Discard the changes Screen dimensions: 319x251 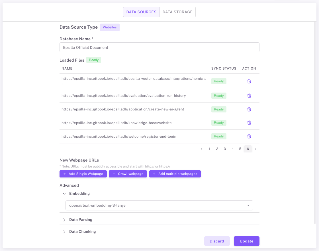point(217,241)
